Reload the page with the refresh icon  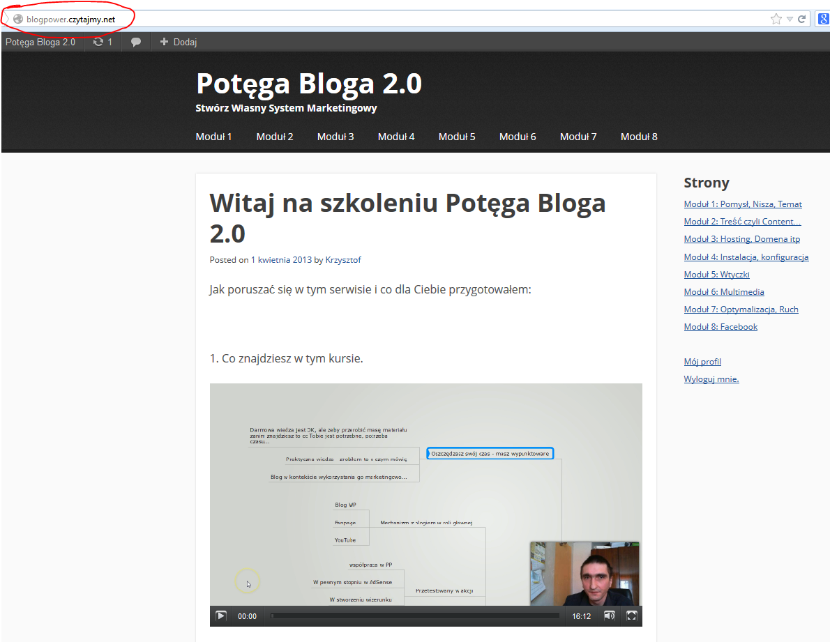[802, 20]
